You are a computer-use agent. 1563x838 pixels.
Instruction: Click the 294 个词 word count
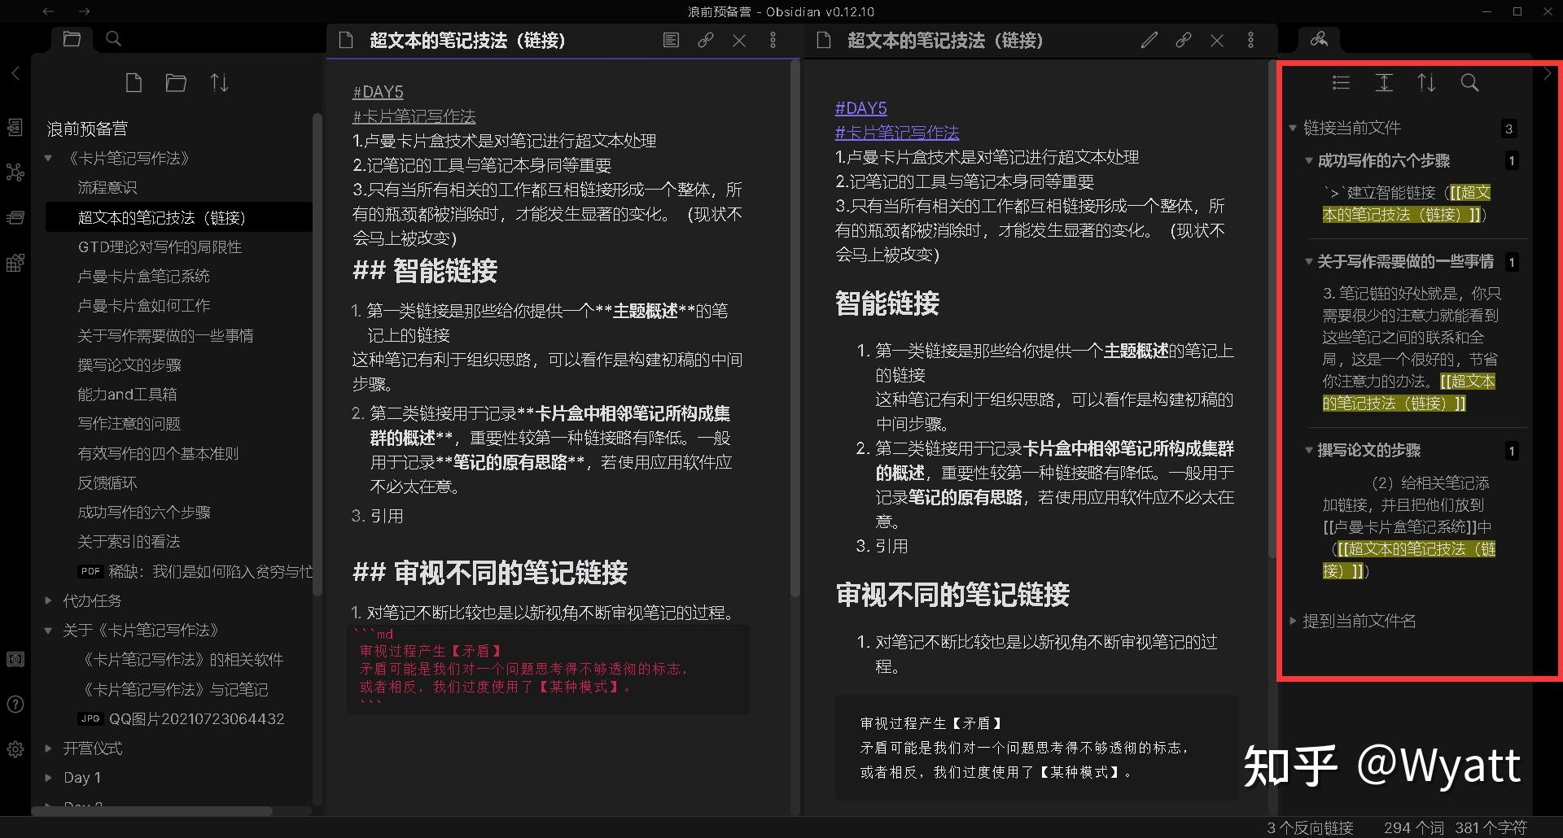1414,827
